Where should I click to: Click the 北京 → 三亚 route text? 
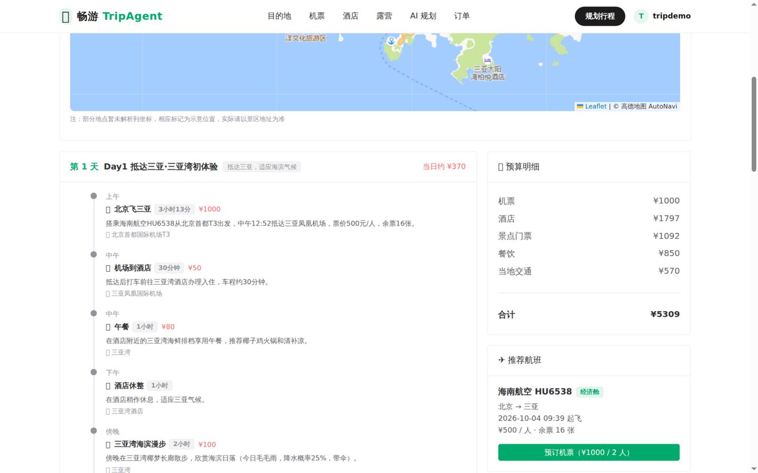[x=518, y=407]
